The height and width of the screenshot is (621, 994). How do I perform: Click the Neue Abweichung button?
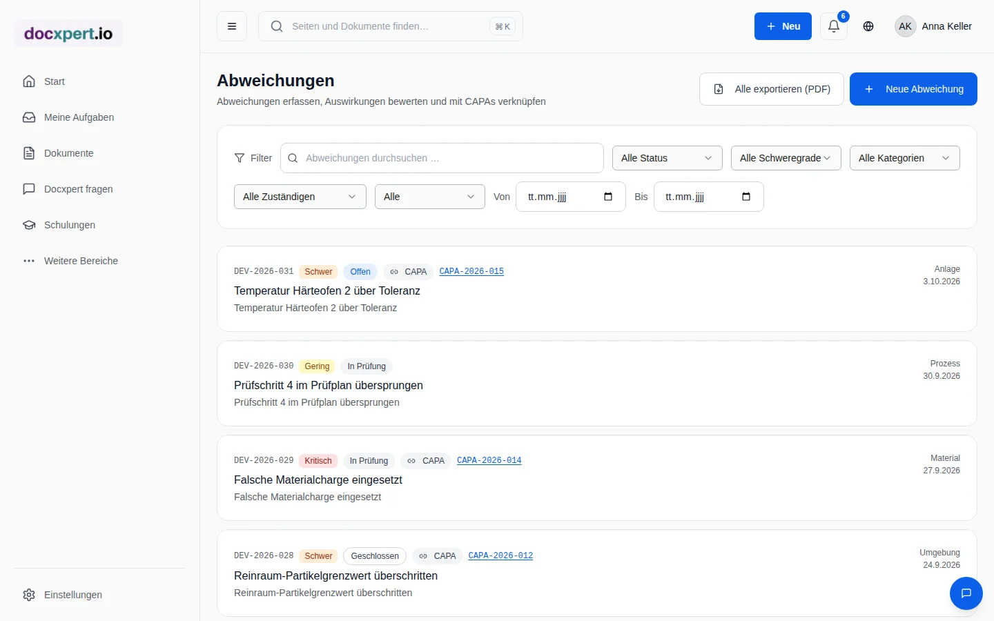tap(913, 89)
